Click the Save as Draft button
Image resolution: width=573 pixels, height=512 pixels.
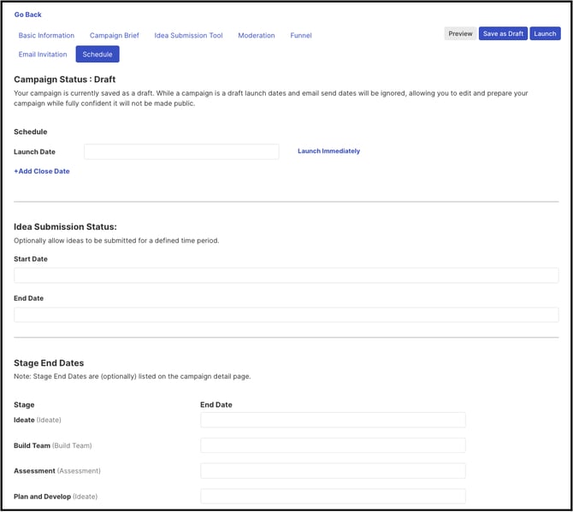point(503,33)
